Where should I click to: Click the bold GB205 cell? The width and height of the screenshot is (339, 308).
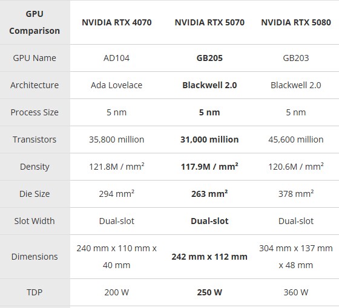(x=209, y=58)
